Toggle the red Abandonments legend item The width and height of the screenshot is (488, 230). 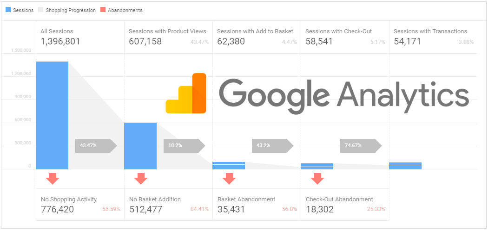point(121,10)
